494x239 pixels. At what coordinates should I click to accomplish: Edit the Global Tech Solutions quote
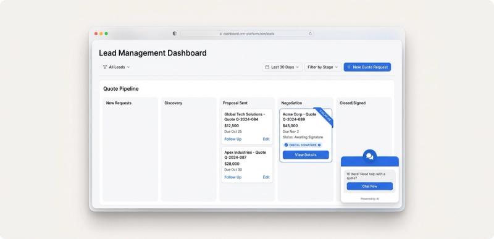pyautogui.click(x=266, y=139)
